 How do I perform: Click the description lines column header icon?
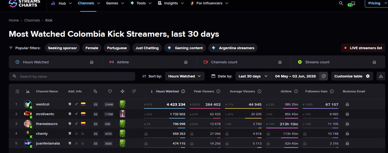click(x=135, y=91)
